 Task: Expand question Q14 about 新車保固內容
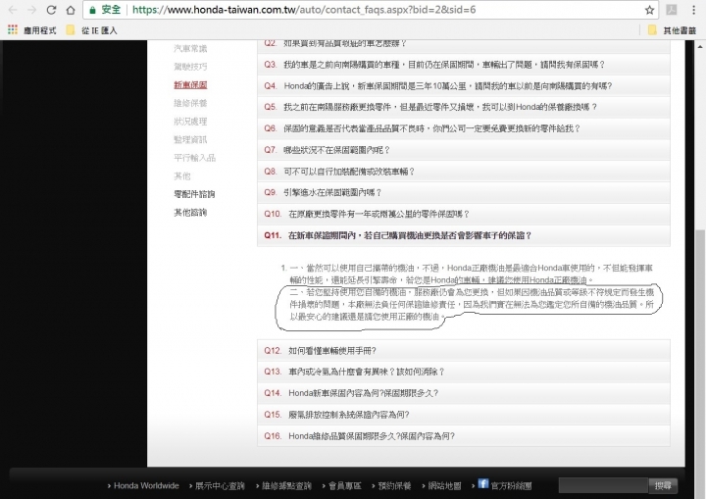click(x=463, y=393)
